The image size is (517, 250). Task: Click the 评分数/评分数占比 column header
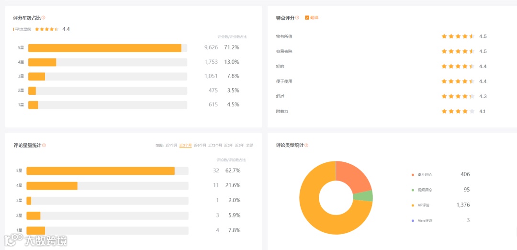[x=232, y=37]
